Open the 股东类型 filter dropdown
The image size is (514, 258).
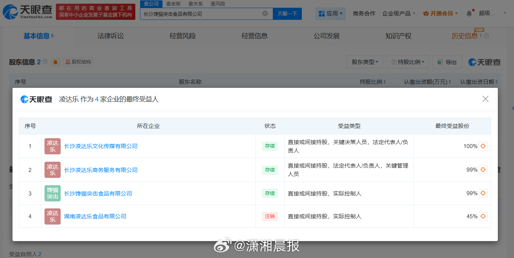click(x=365, y=62)
